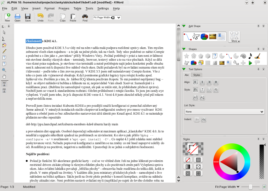Toggle left text alignment
The width and height of the screenshot is (268, 191).
[x=195, y=82]
